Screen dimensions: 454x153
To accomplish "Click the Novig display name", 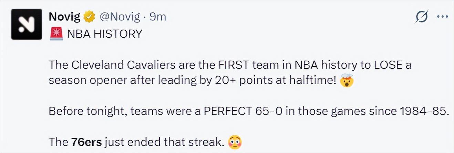I will click(x=64, y=17).
